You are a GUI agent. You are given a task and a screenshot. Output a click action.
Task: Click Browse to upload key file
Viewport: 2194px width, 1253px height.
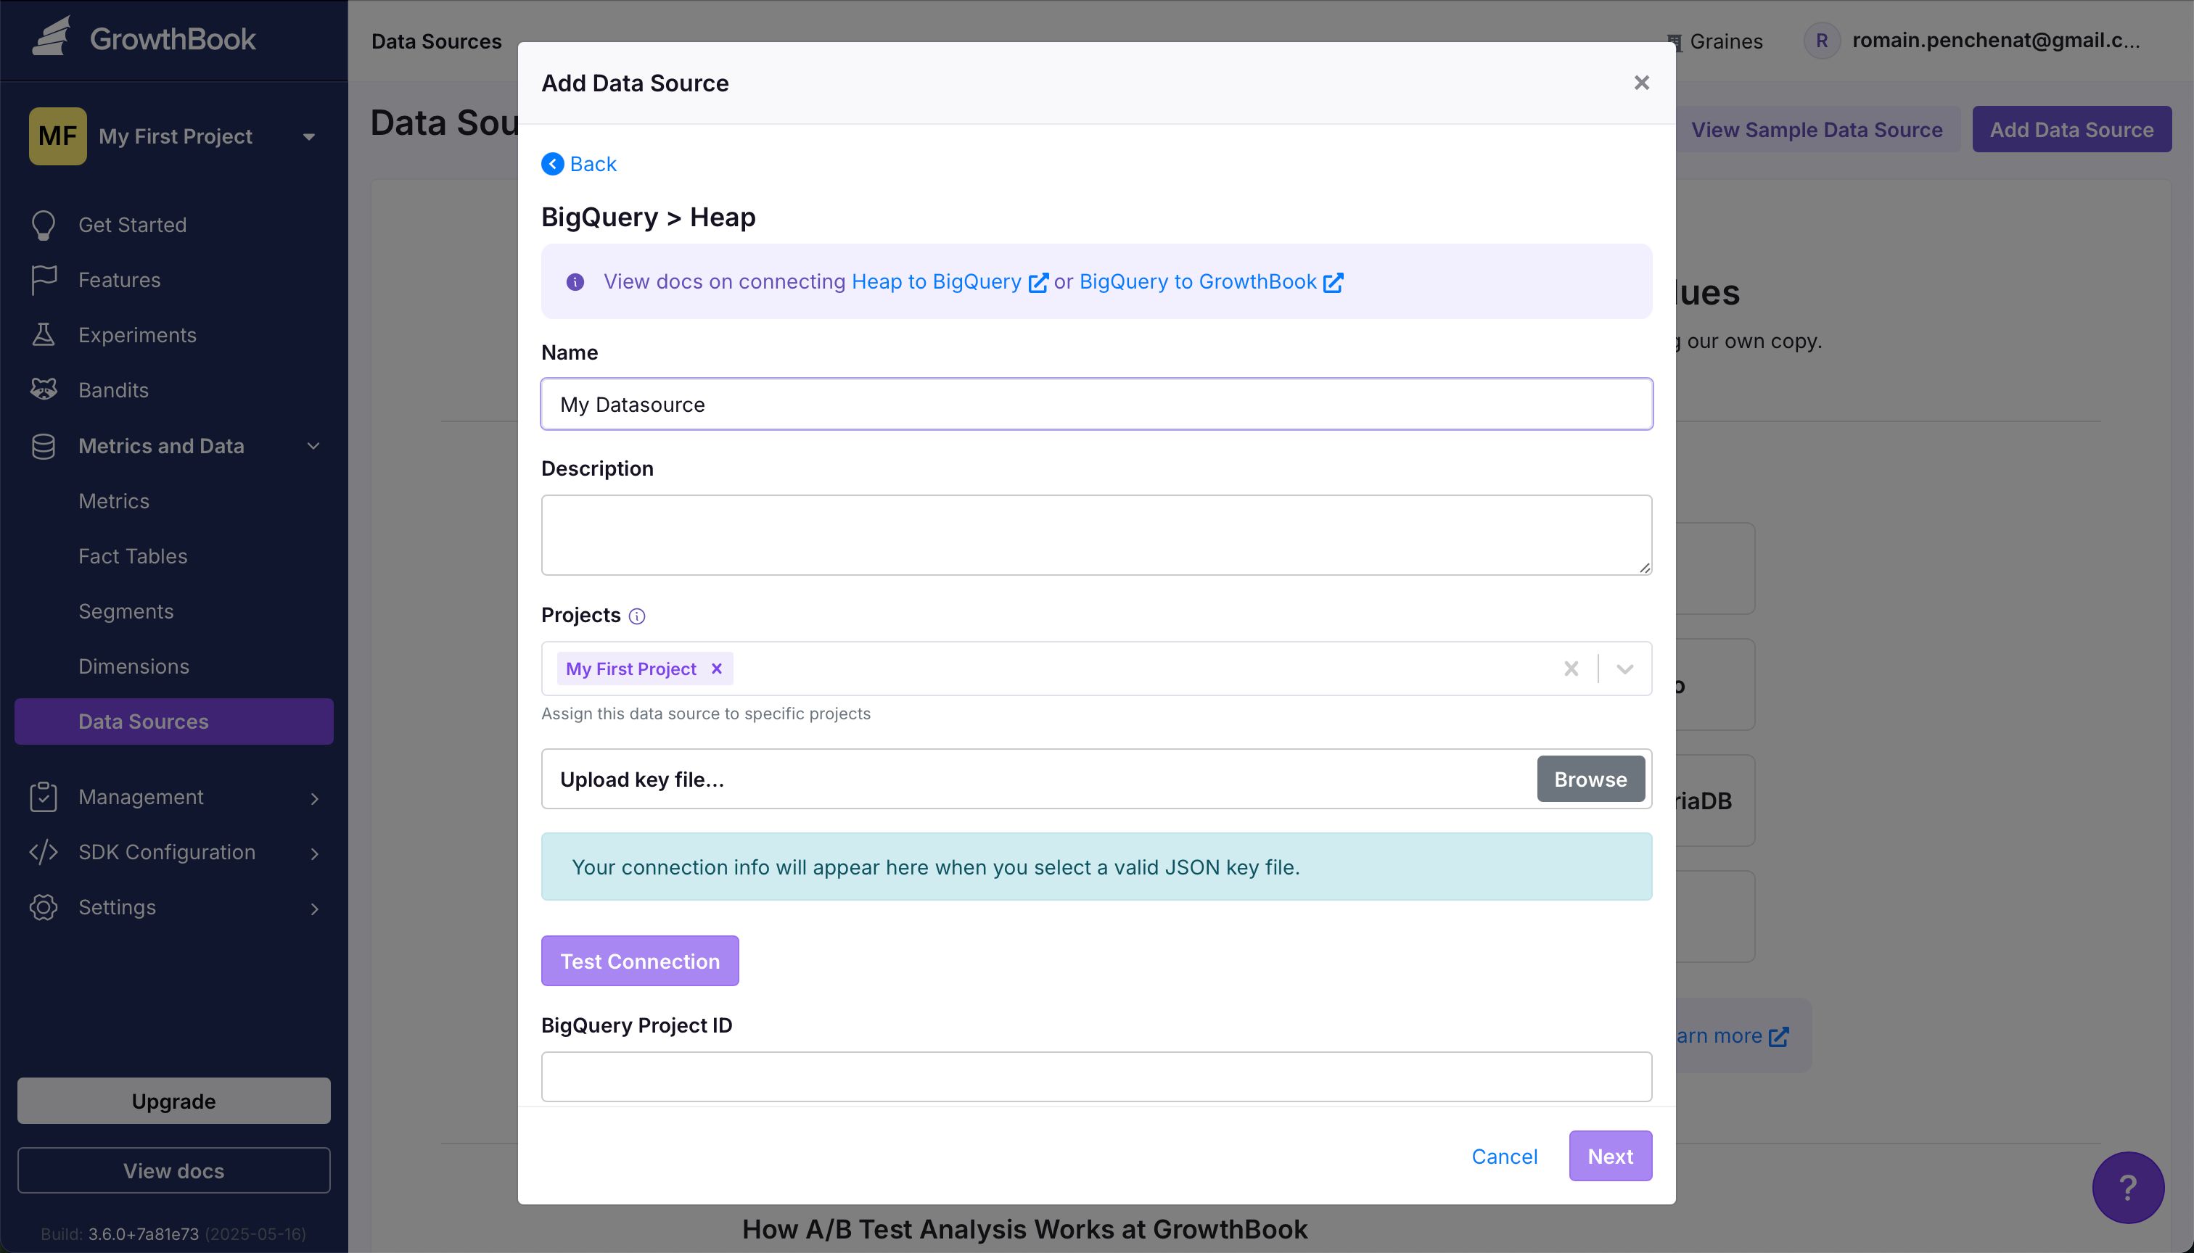pos(1590,779)
